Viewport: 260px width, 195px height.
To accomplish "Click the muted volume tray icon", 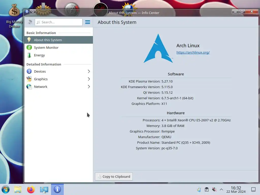I will pos(214,189).
